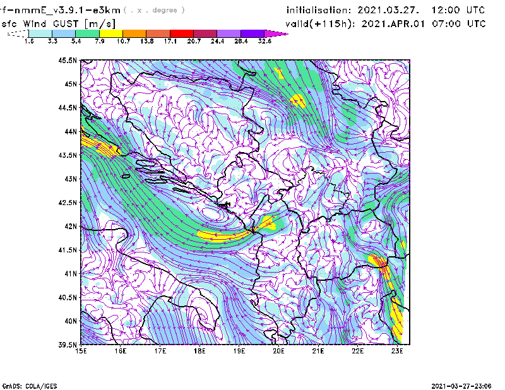Click the 42.5N latitude label

pyautogui.click(x=68, y=203)
